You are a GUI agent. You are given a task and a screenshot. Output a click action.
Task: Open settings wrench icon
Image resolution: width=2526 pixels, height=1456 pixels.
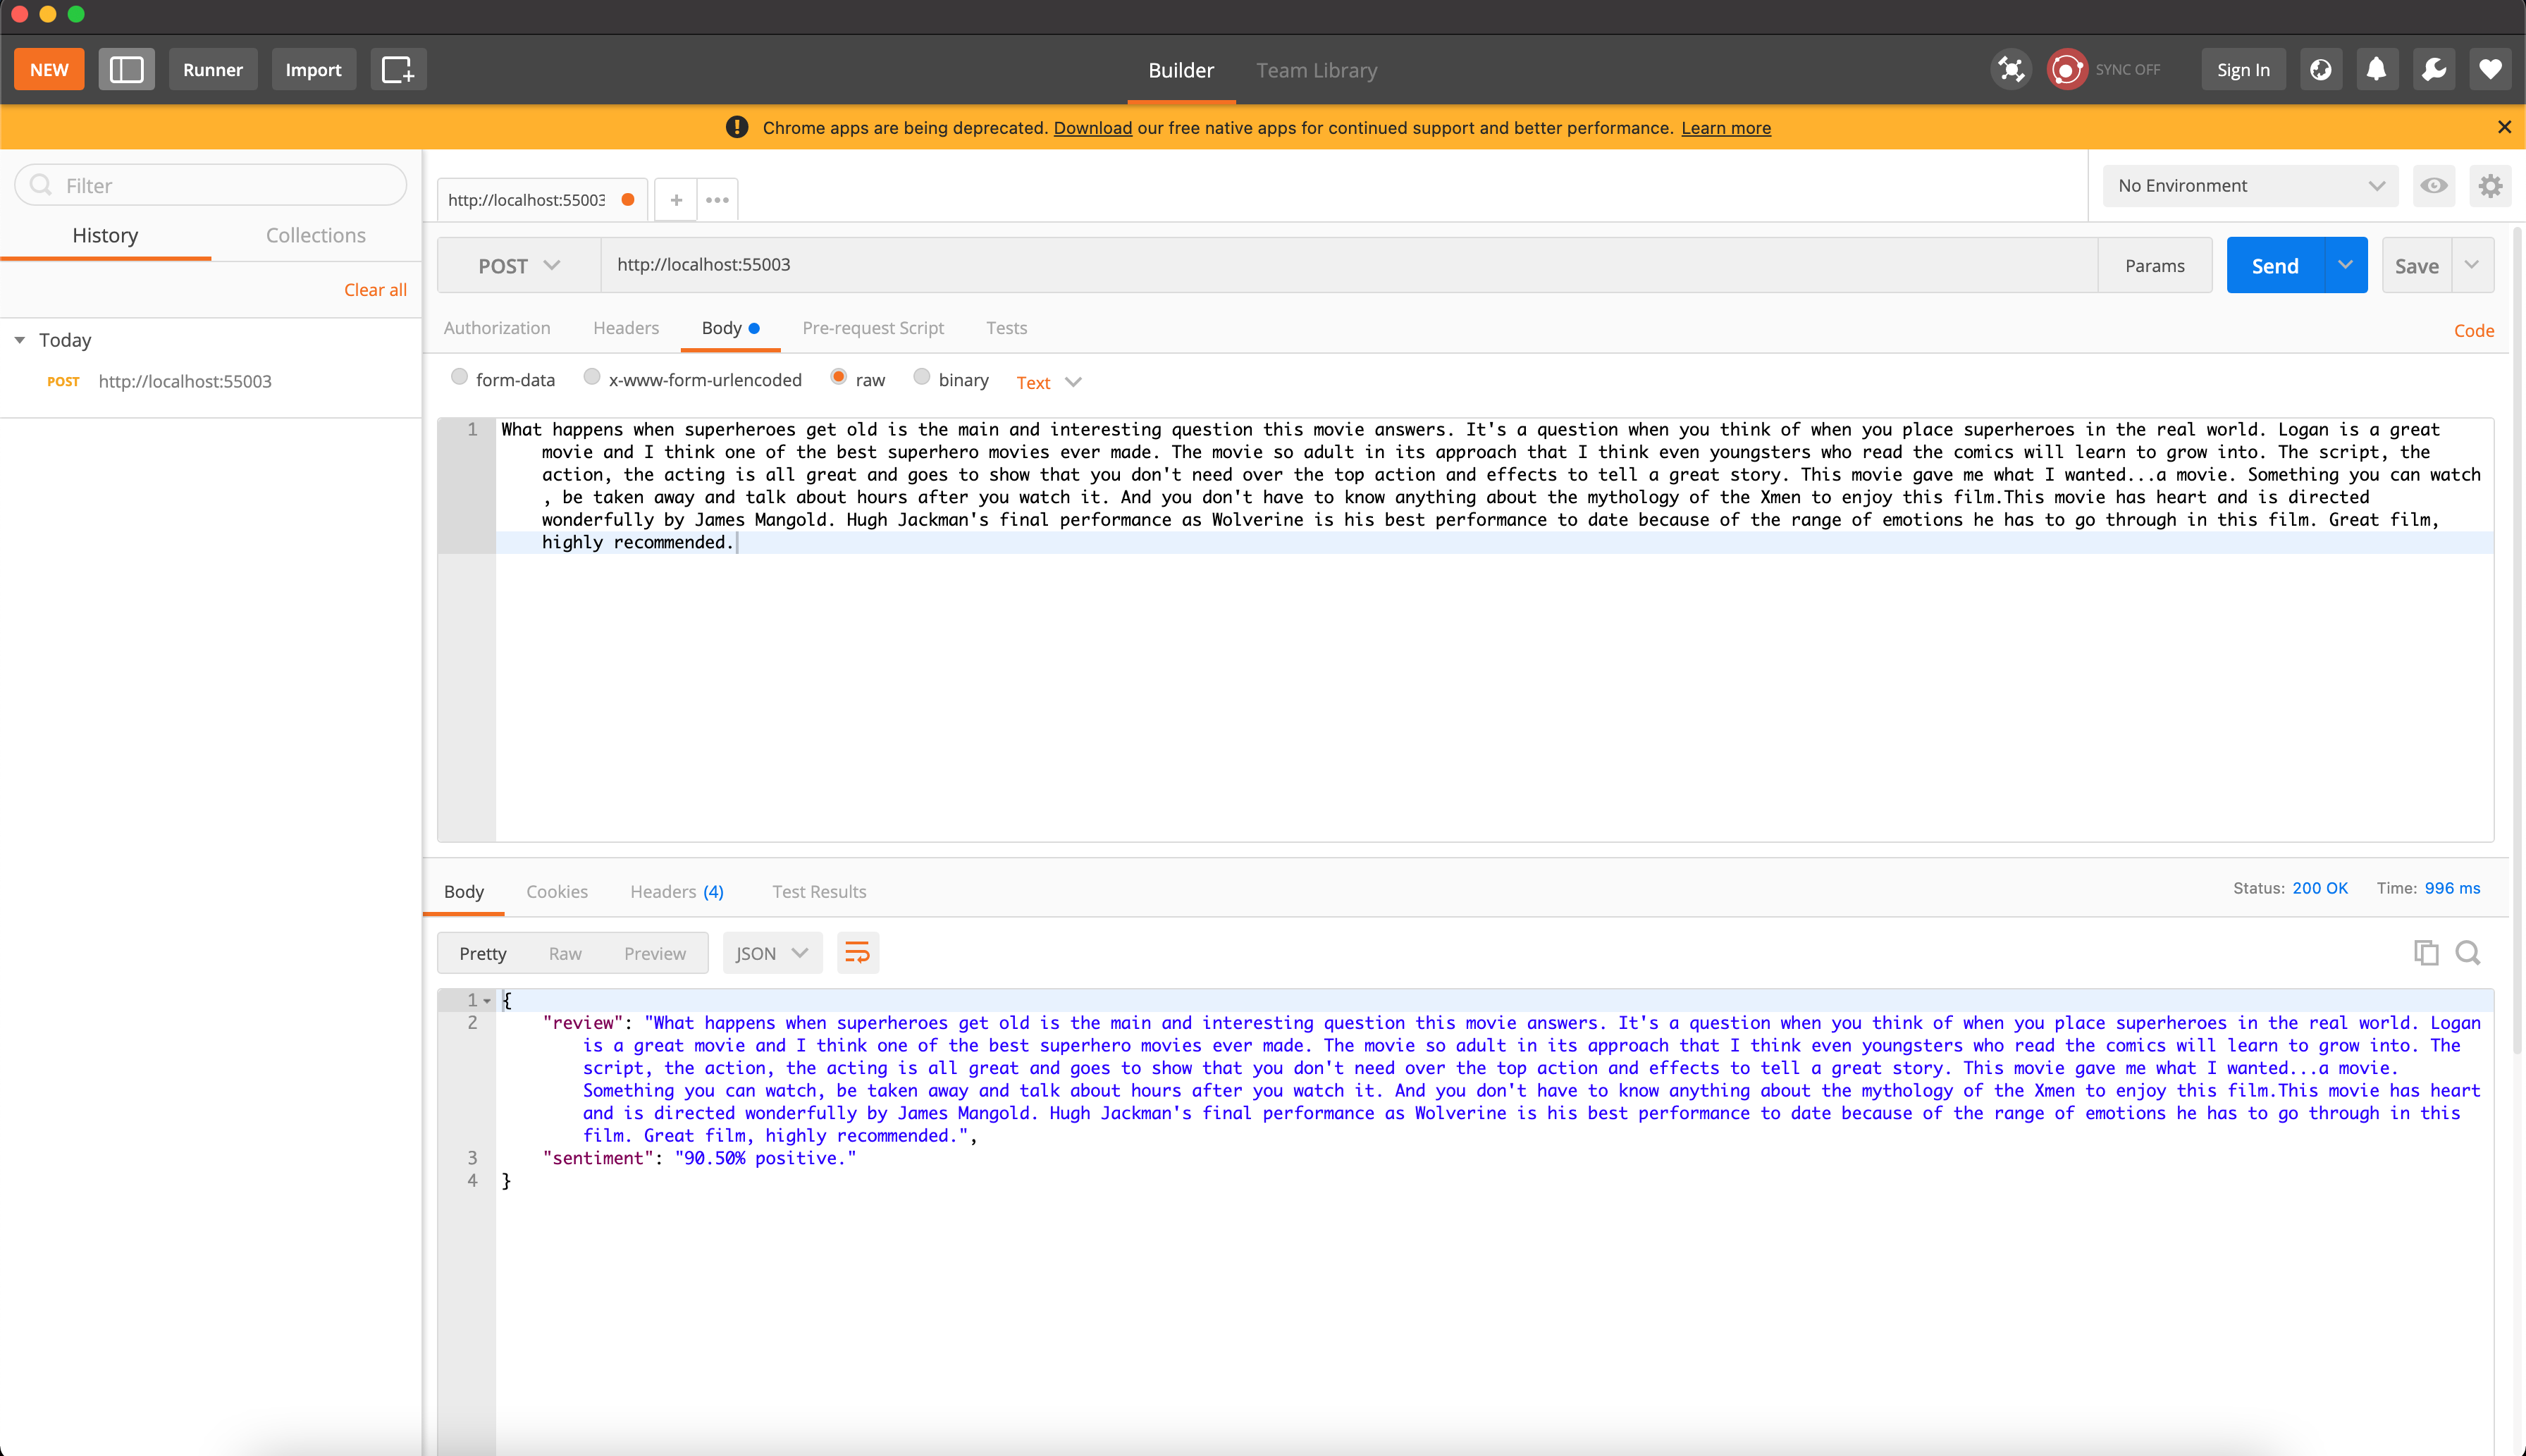(2434, 70)
